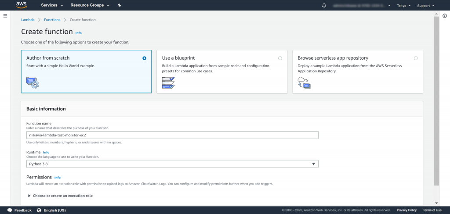450x214 pixels.
Task: Click Info link next to Permissions
Action: (58, 178)
